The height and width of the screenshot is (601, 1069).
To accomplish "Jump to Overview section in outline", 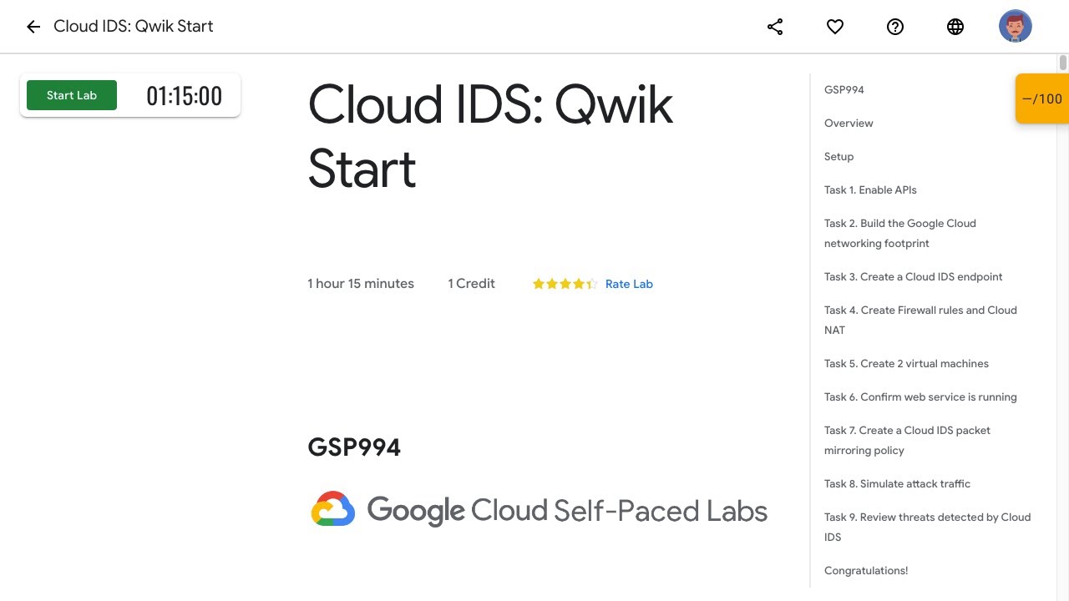I will pyautogui.click(x=849, y=123).
